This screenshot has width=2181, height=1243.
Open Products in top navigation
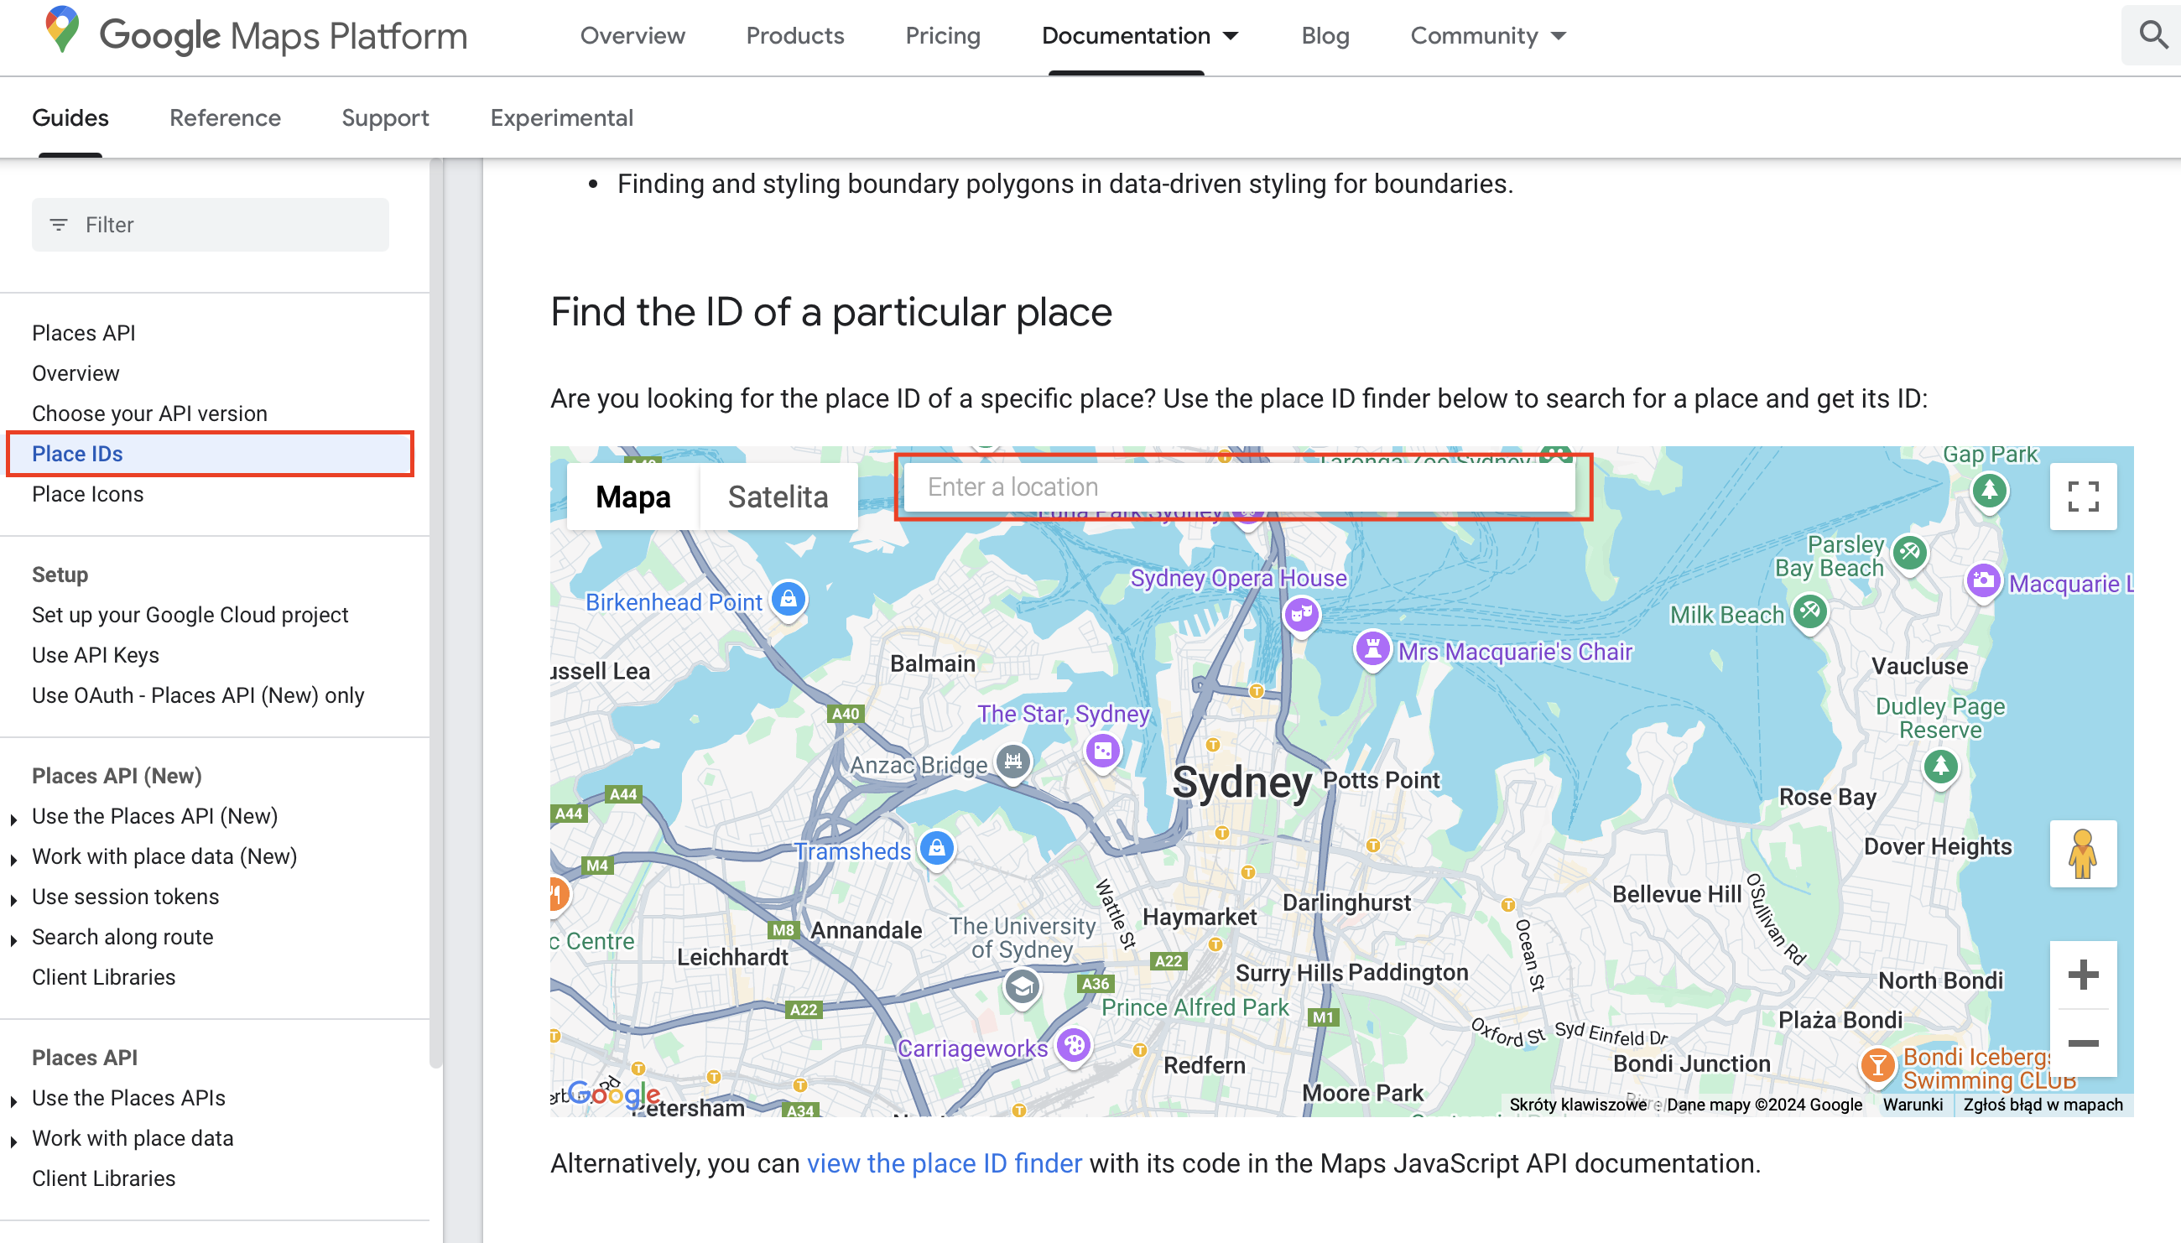coord(794,36)
